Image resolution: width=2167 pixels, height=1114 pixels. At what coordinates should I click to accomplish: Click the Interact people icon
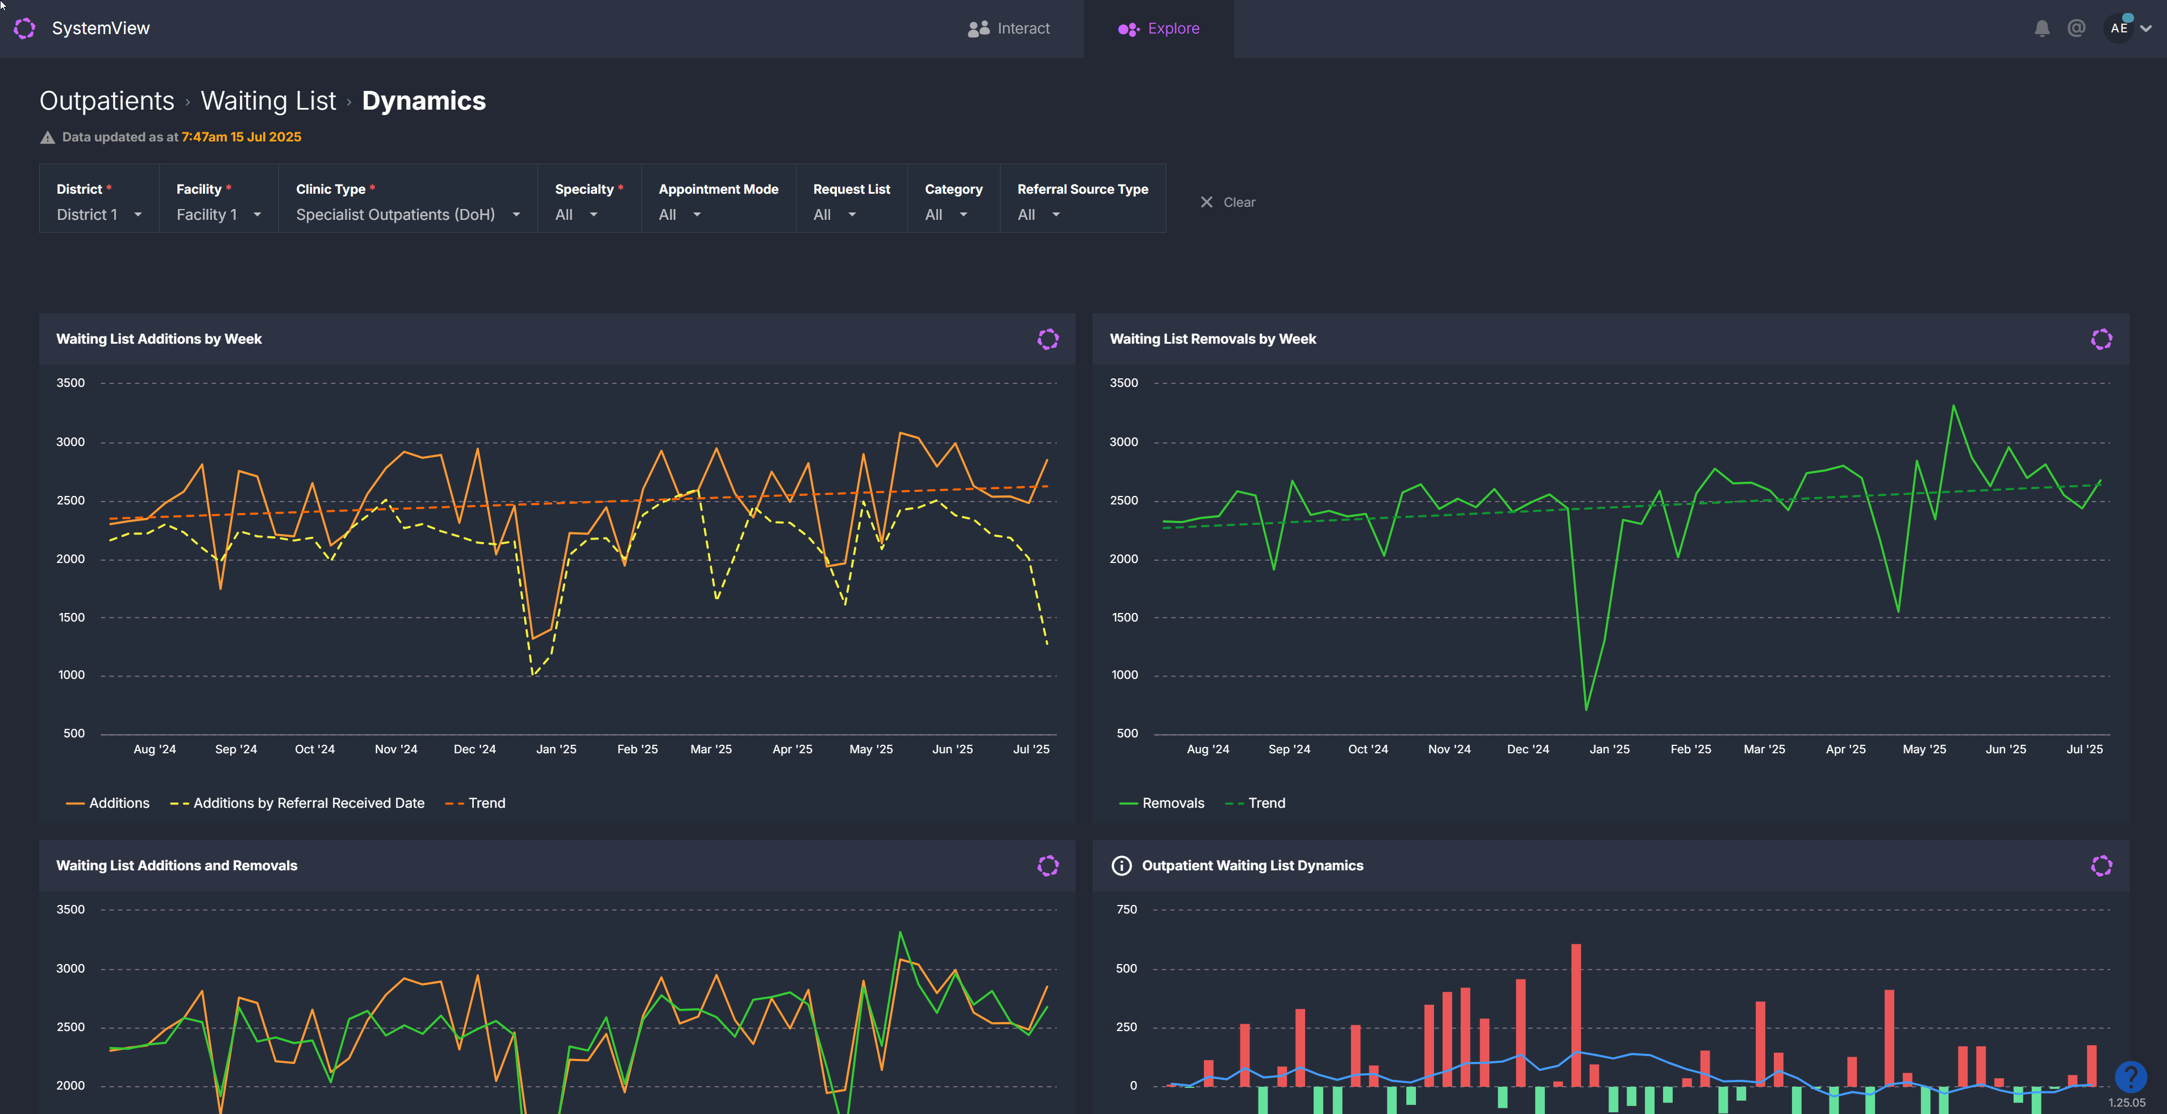978,28
